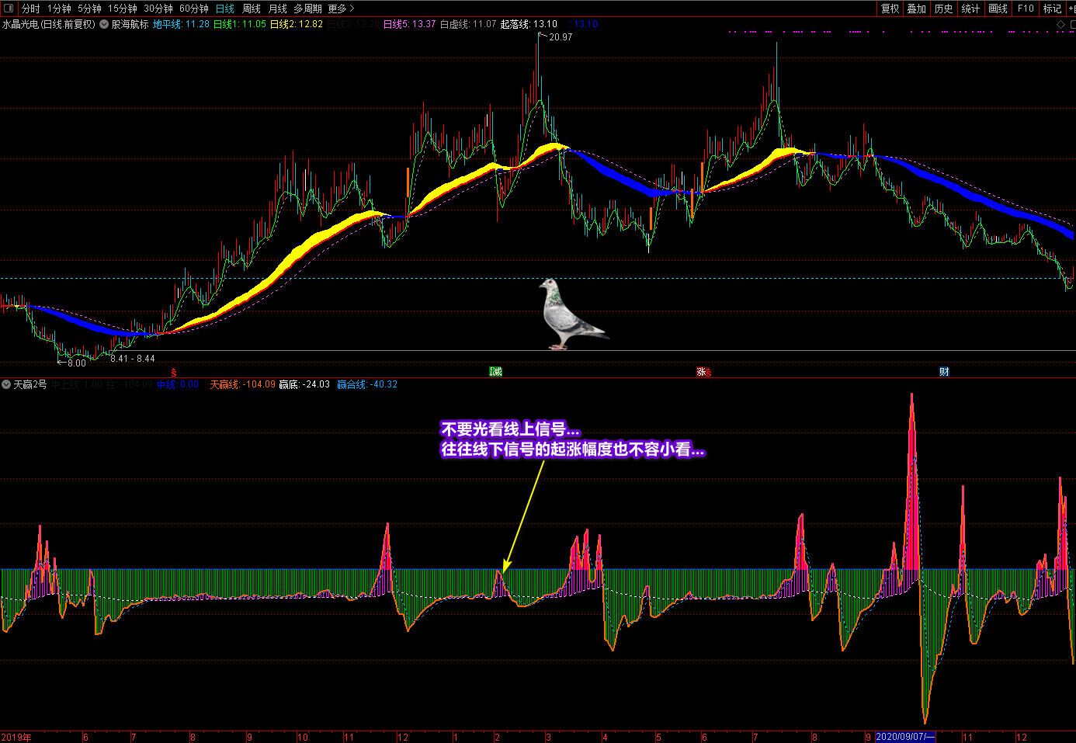Click the purple annotation text on indicator

pos(572,439)
